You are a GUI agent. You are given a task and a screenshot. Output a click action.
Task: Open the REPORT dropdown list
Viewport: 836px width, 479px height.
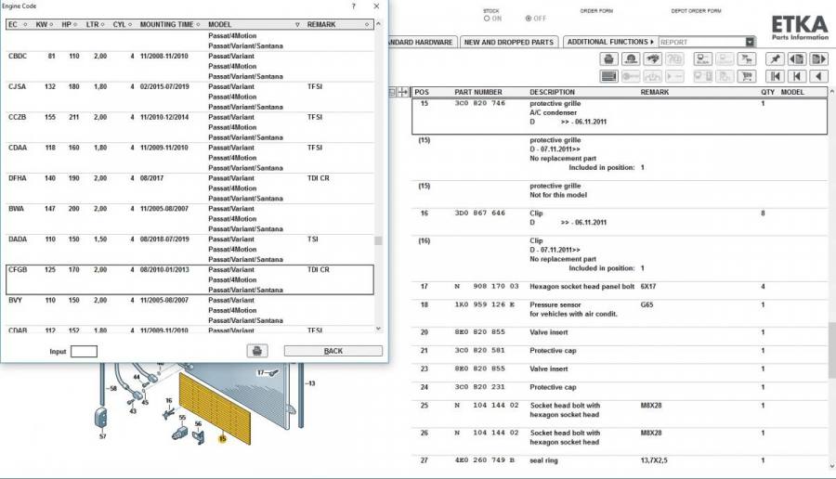749,42
